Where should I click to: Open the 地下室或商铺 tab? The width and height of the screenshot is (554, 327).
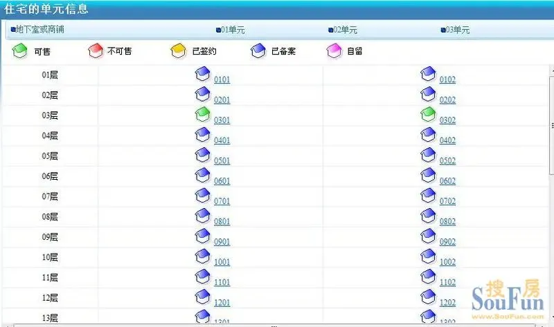click(37, 29)
